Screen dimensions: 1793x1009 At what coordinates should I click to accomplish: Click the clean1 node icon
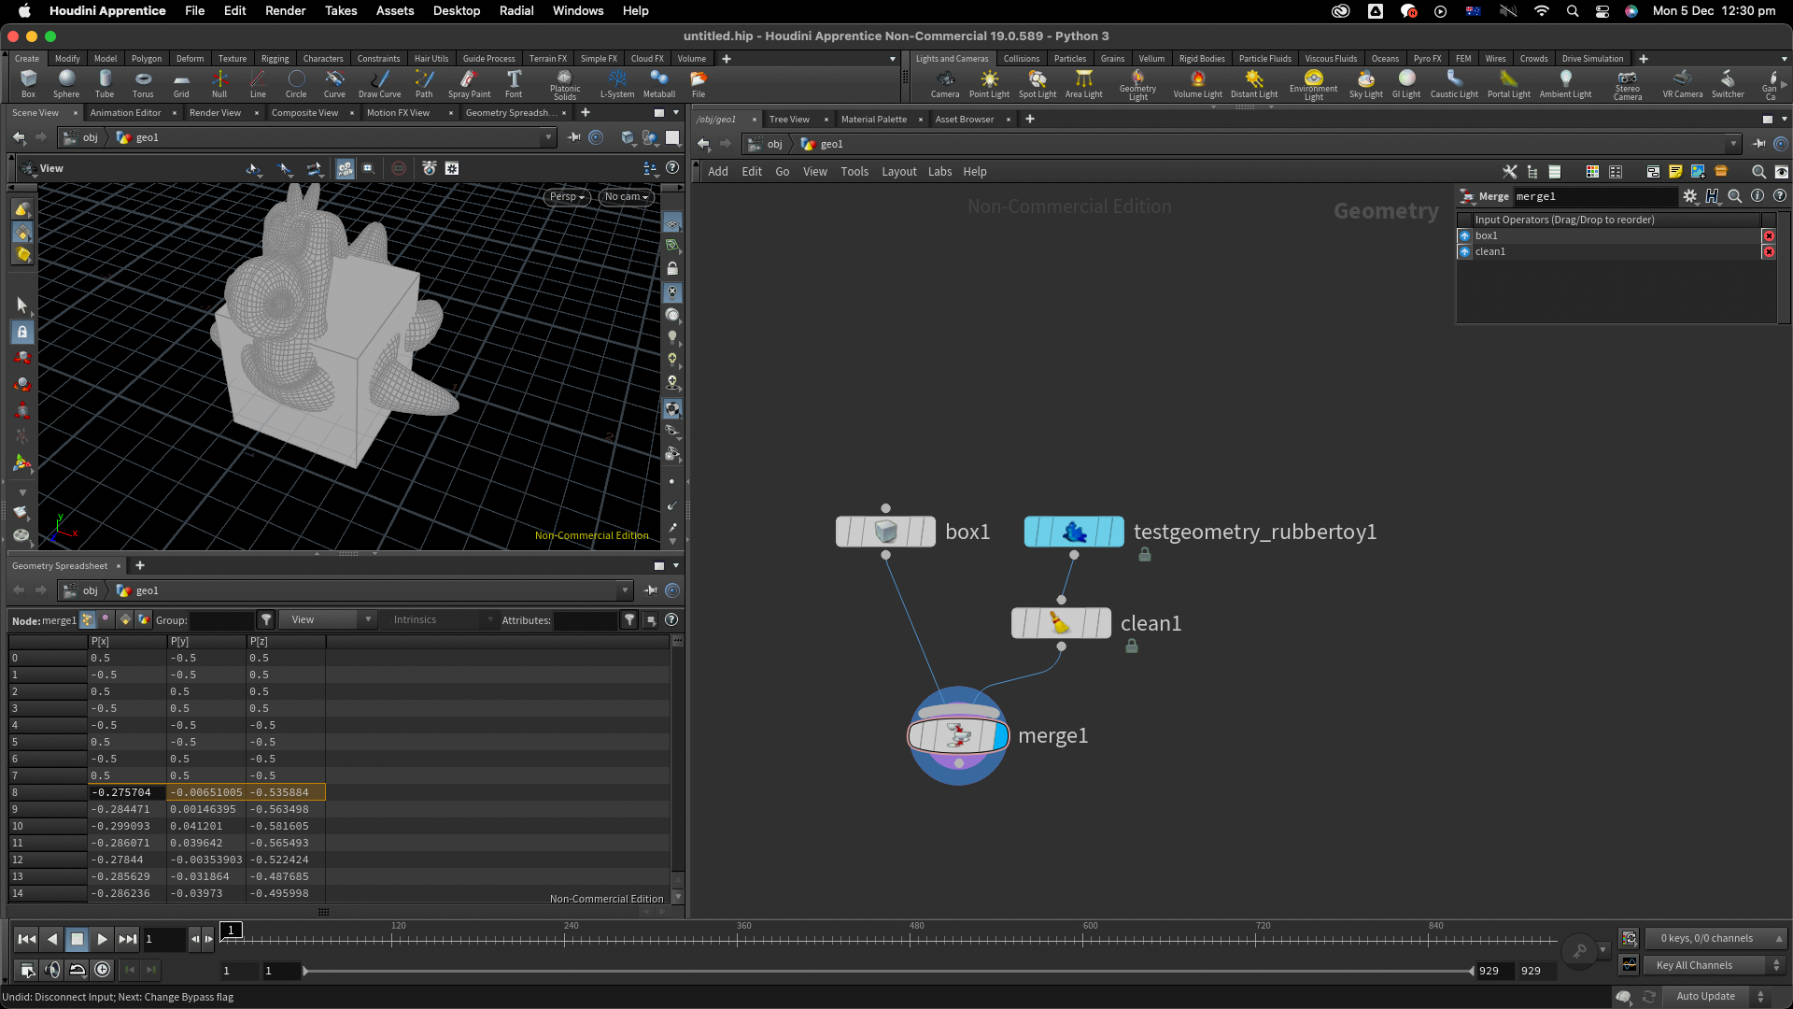[x=1060, y=623]
